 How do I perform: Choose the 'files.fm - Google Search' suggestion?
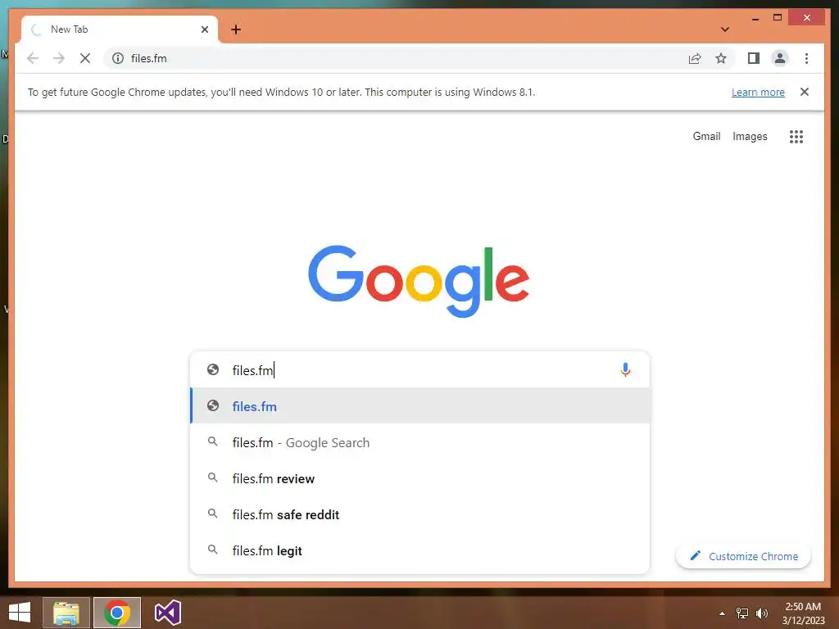click(420, 443)
